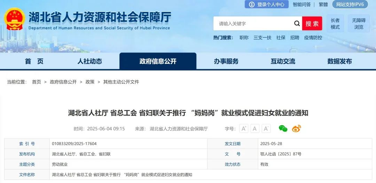
Task: Click breadcrumb 政府信息公开 link
Action: coord(63,82)
